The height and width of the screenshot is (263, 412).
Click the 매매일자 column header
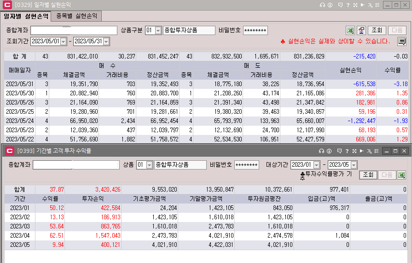point(20,70)
